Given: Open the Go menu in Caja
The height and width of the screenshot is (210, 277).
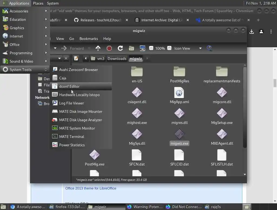Looking at the screenshot, I should coord(71,39).
